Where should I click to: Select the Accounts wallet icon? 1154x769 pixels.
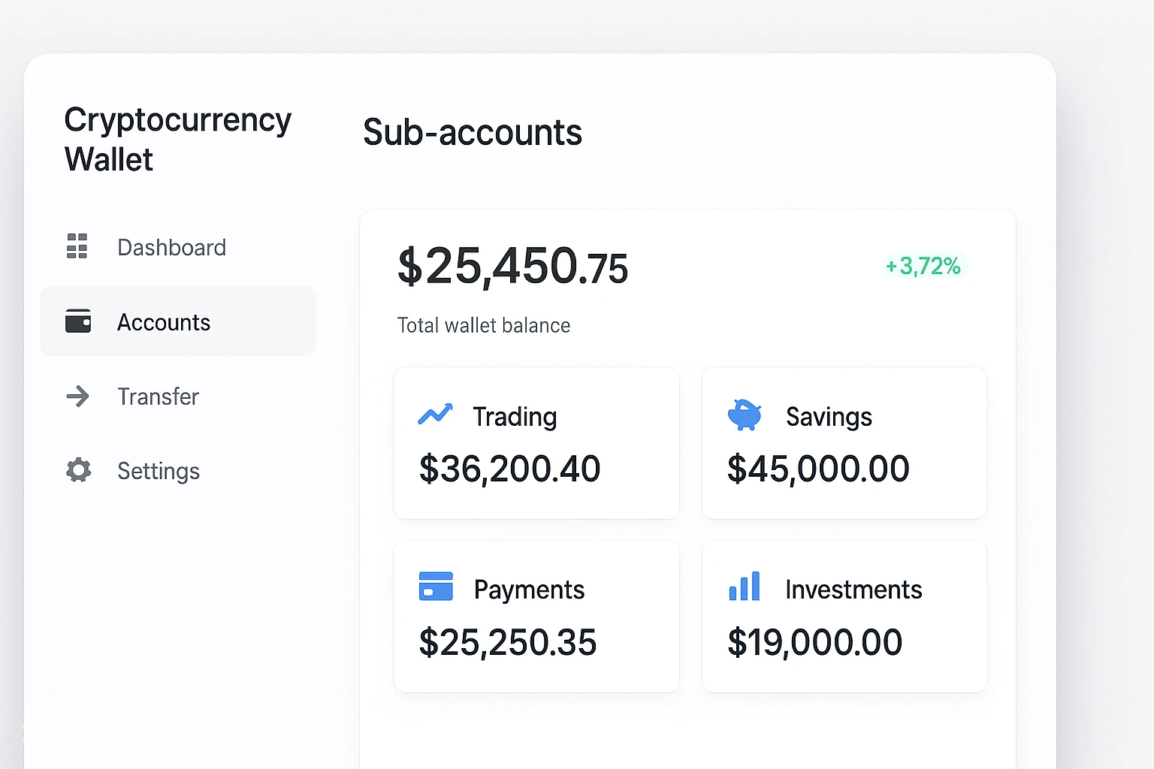tap(77, 321)
